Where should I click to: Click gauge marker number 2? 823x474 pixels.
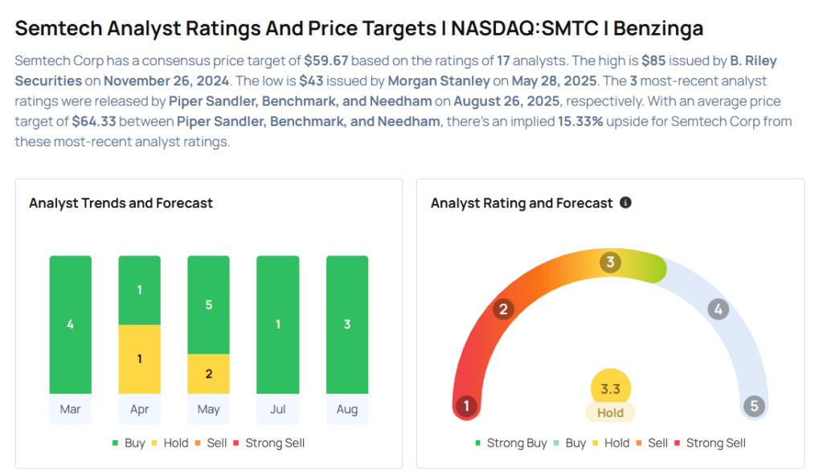[504, 309]
